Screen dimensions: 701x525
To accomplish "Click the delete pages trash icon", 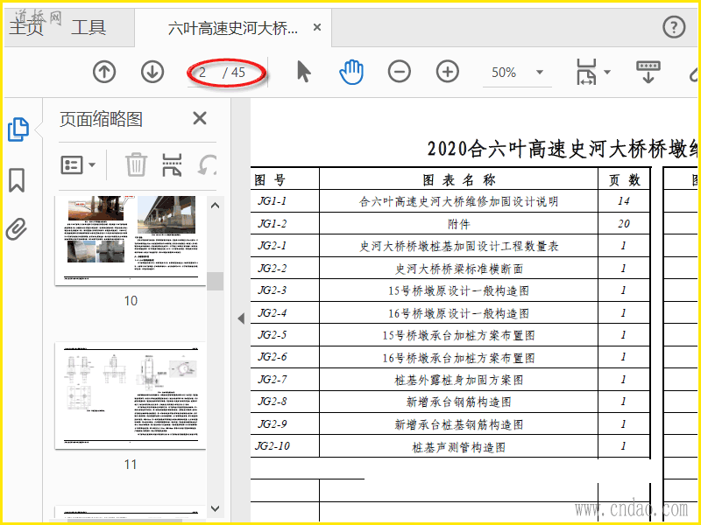I will 136,164.
